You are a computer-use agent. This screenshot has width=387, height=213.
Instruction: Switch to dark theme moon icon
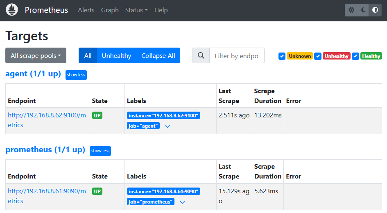coord(363,10)
